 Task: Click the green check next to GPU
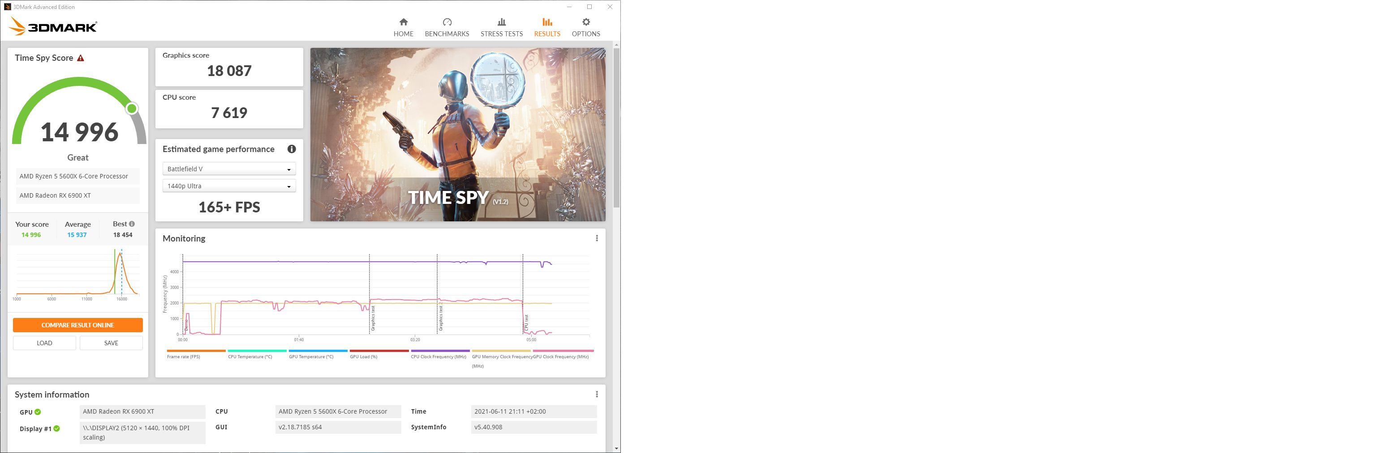tap(38, 412)
